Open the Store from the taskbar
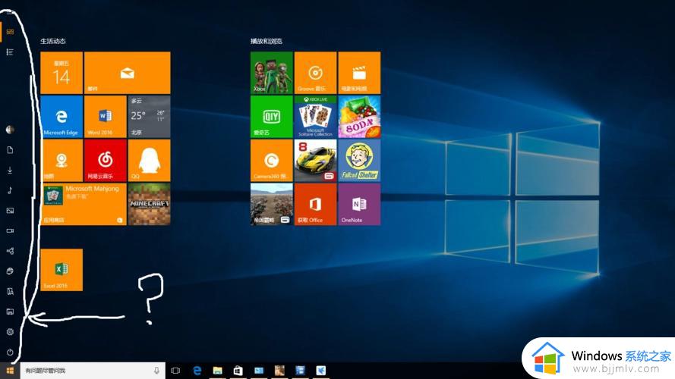This screenshot has height=379, width=675. click(238, 371)
